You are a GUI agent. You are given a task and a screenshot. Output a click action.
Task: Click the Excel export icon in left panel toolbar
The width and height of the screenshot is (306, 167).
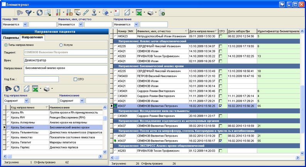coord(35,89)
